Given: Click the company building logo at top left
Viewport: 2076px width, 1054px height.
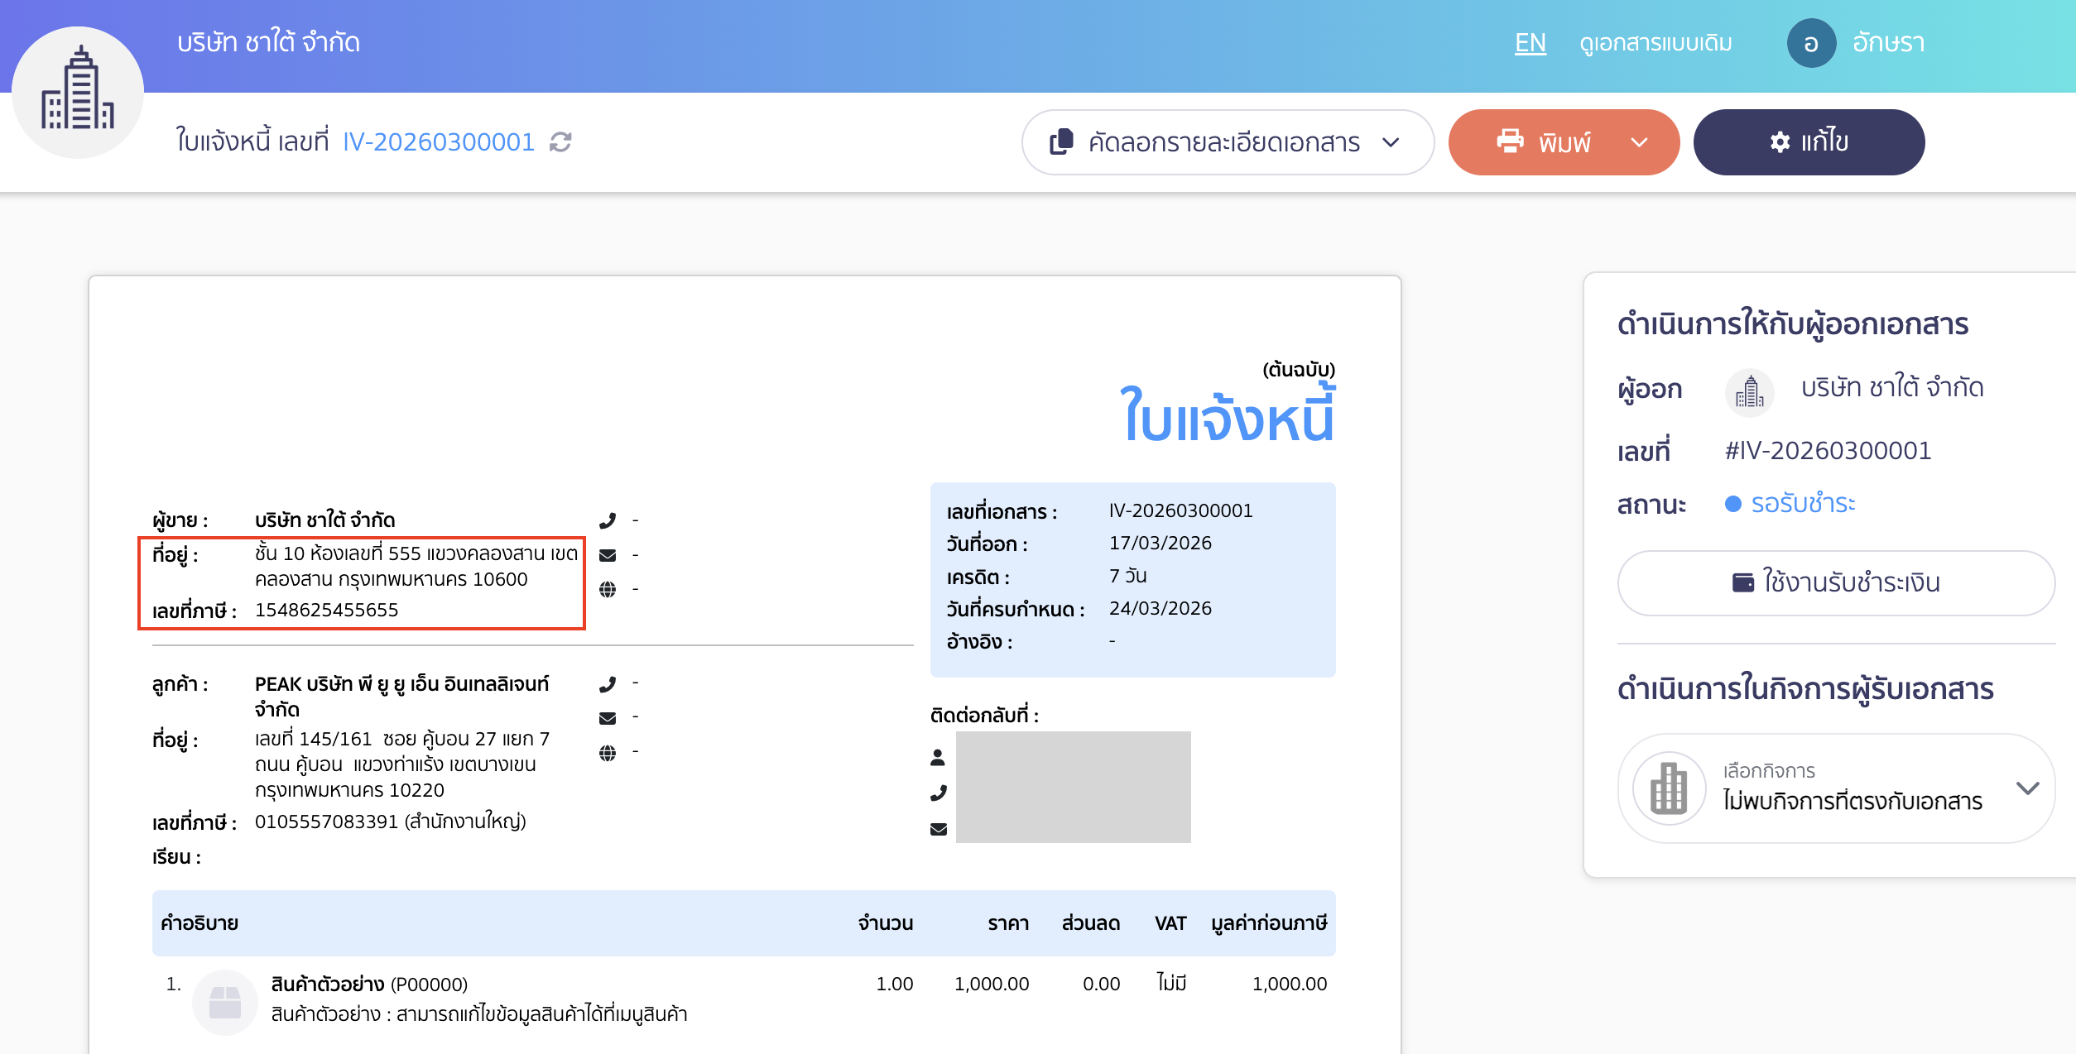Looking at the screenshot, I should pyautogui.click(x=78, y=91).
